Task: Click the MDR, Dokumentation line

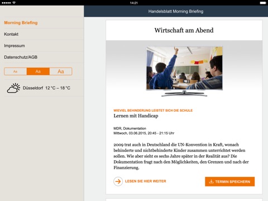Action: (130, 128)
